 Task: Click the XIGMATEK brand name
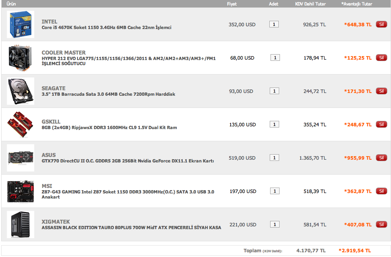(x=56, y=222)
